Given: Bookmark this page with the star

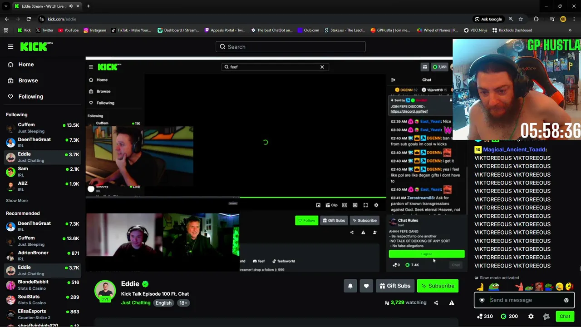Looking at the screenshot, I should click(521, 19).
